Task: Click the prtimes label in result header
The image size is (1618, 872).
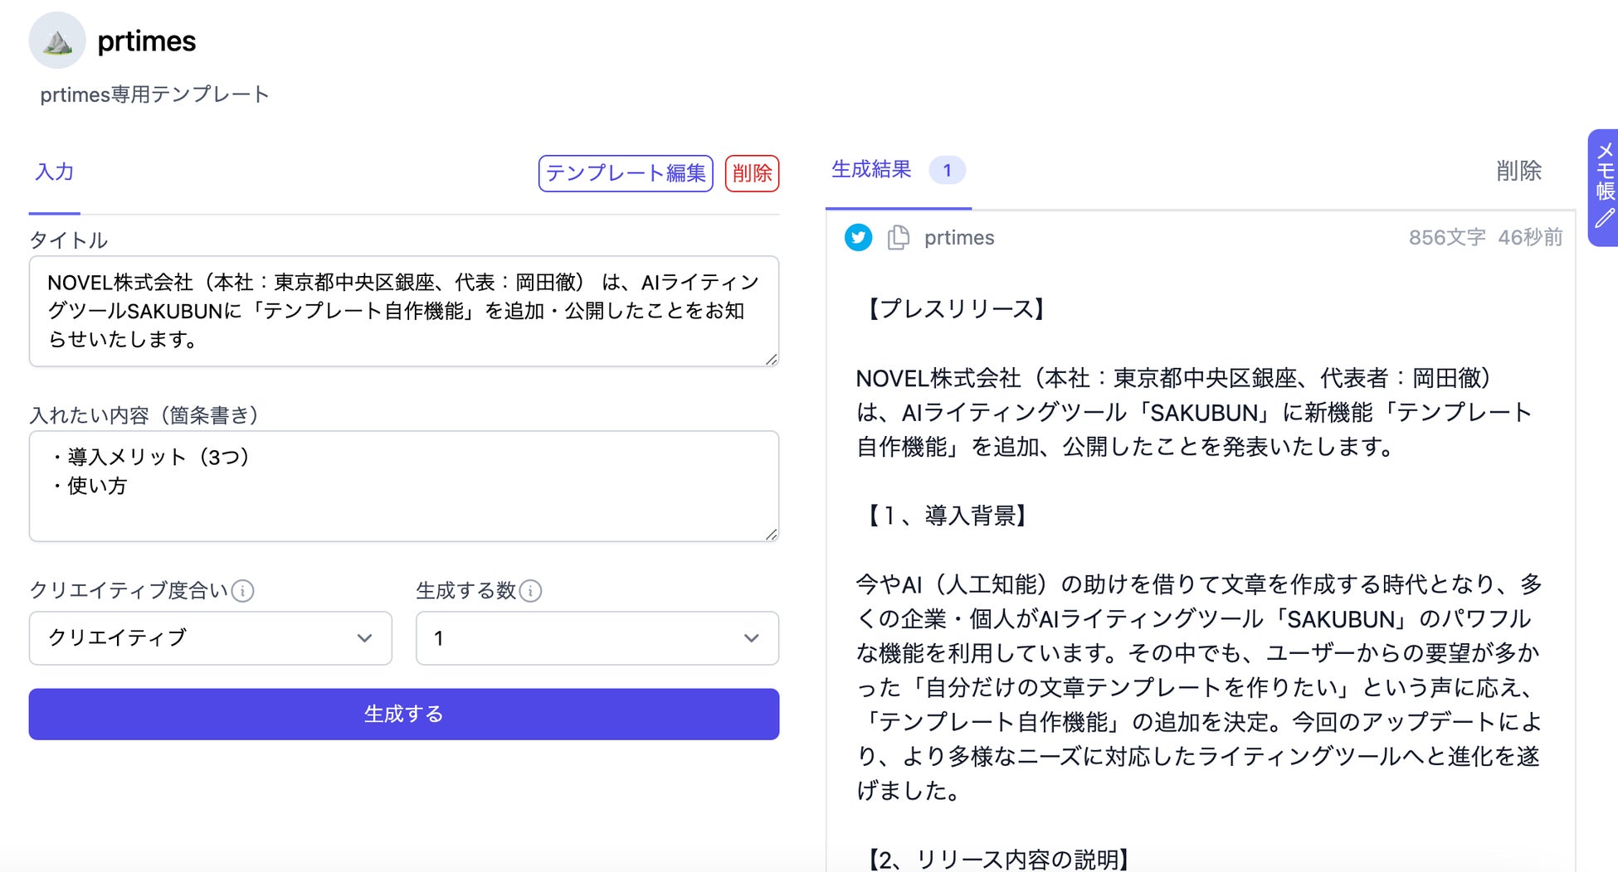Action: coord(959,238)
